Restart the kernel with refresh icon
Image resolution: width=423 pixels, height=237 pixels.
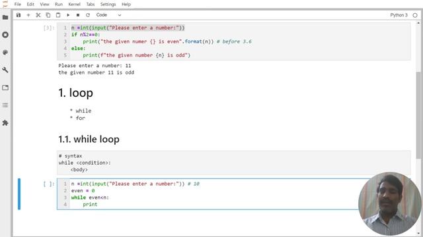(88, 15)
